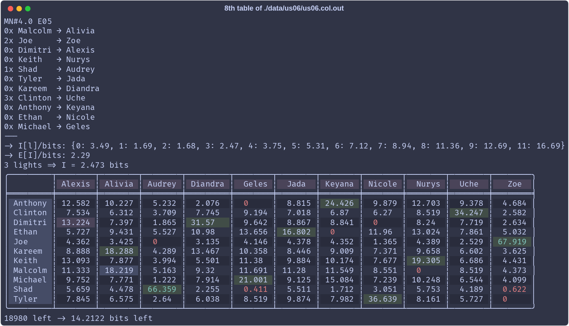Click the cell 15.084
The width and height of the screenshot is (569, 326).
coord(339,280)
